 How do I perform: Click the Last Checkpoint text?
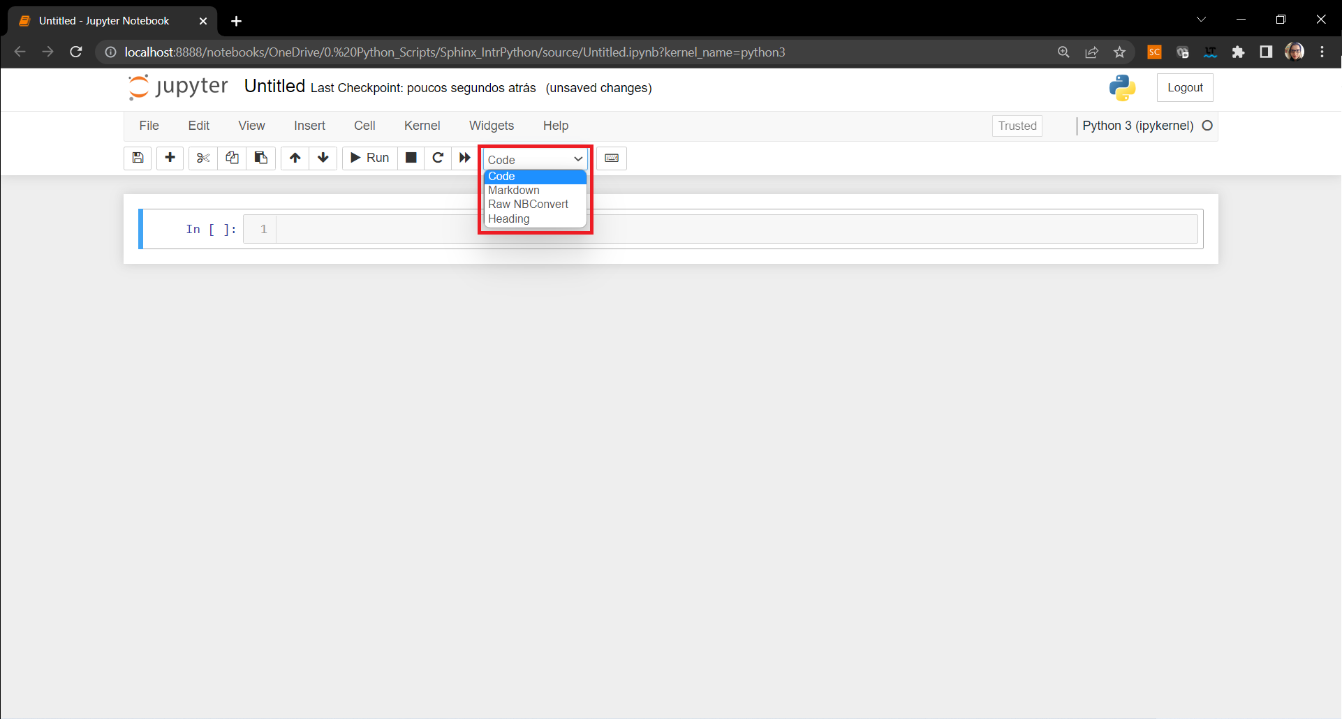(423, 88)
